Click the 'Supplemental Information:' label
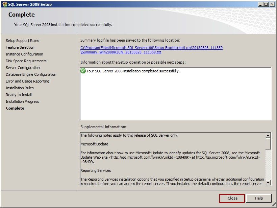The height and width of the screenshot is (208, 277). [103, 127]
